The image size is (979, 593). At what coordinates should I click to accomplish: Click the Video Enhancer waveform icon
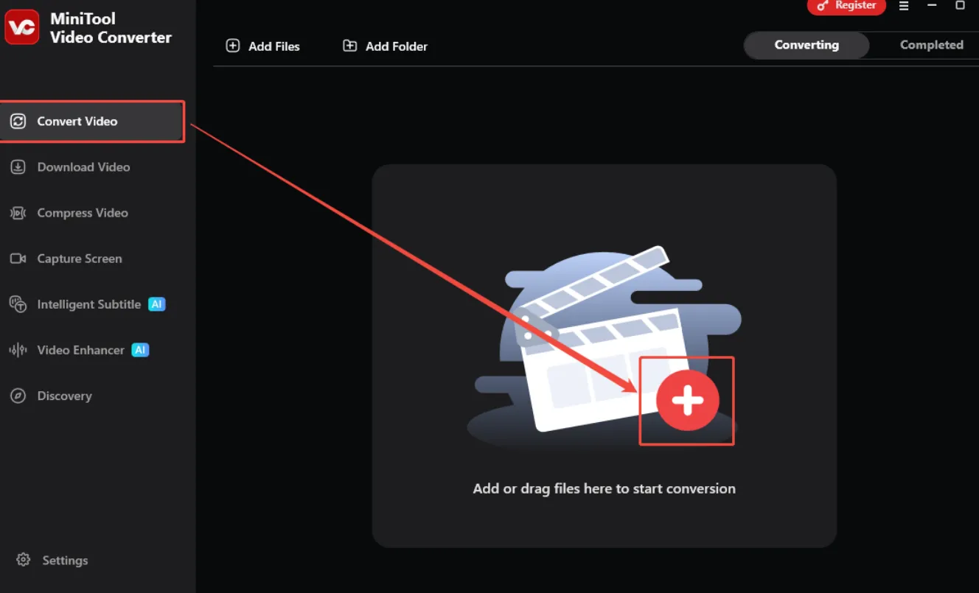tap(18, 350)
